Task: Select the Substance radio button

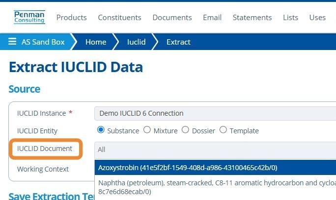Action: coord(101,130)
